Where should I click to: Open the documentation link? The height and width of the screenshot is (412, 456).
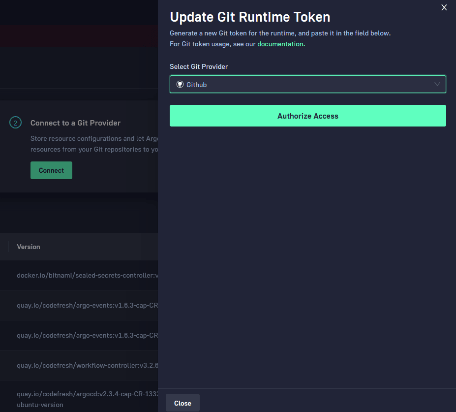pos(280,43)
